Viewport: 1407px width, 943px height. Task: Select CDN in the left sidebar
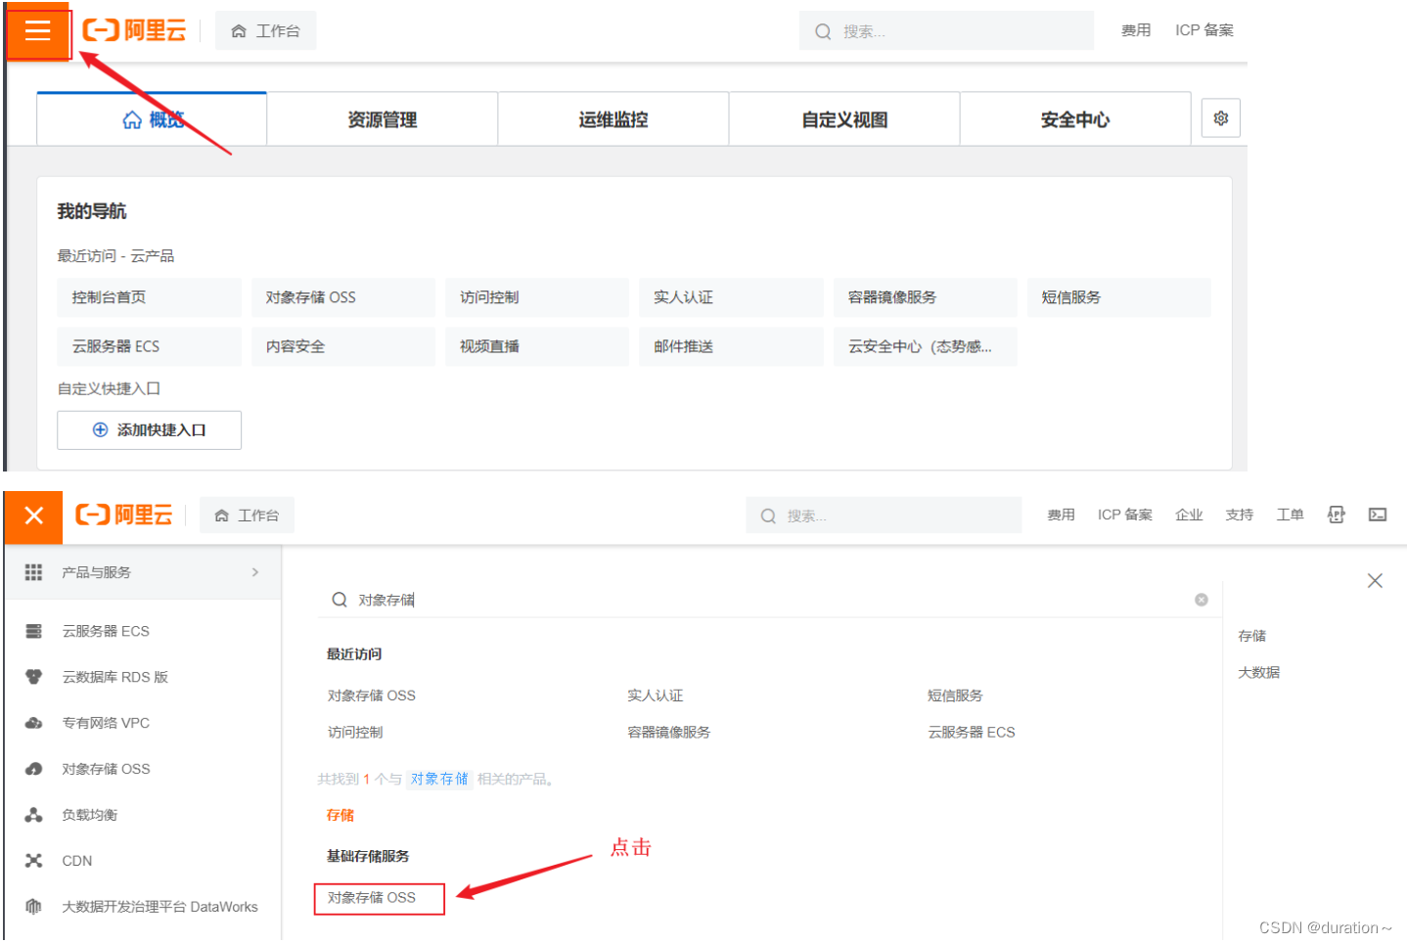pos(76,860)
